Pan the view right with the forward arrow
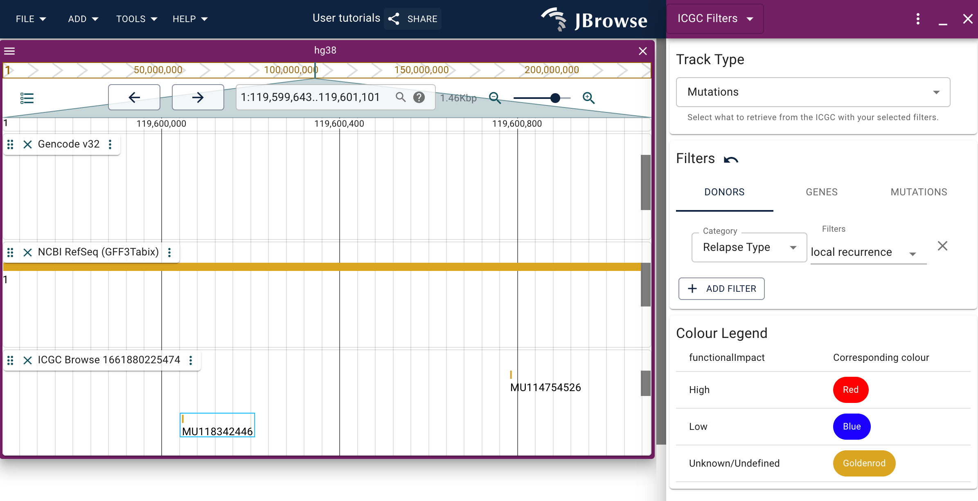978x501 pixels. [x=198, y=97]
